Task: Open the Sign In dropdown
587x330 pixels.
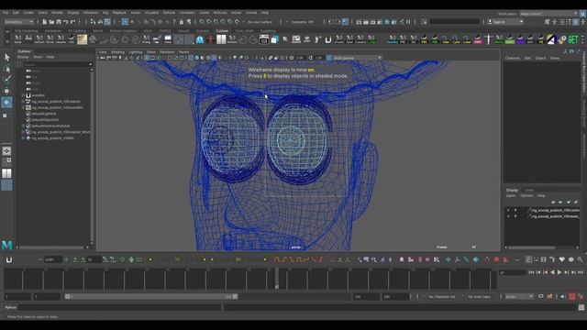Action: 505,22
